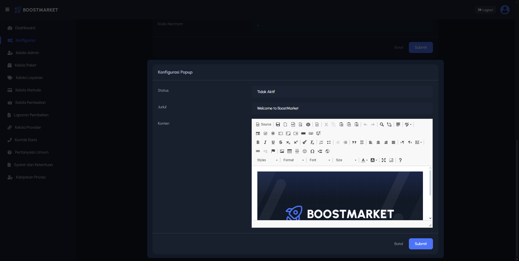The width and height of the screenshot is (519, 261).
Task: Insert a page break
Action: pyautogui.click(x=320, y=151)
